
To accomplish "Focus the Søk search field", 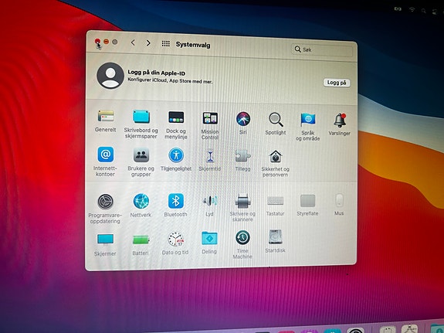I will coord(322,50).
